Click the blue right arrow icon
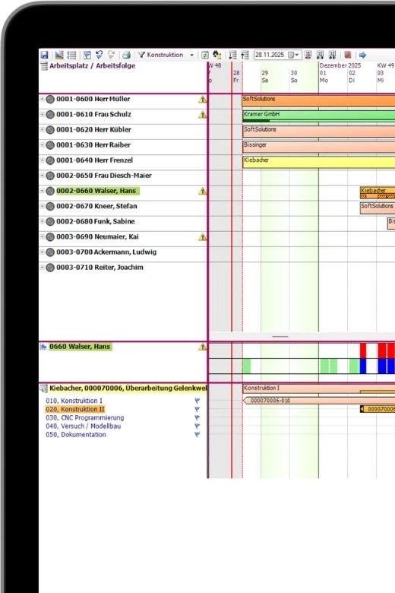Screen dimensions: 395x593 [x=362, y=55]
